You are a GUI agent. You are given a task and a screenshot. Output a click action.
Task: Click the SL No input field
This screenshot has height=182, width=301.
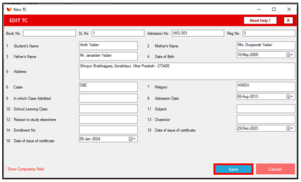[x=118, y=33]
